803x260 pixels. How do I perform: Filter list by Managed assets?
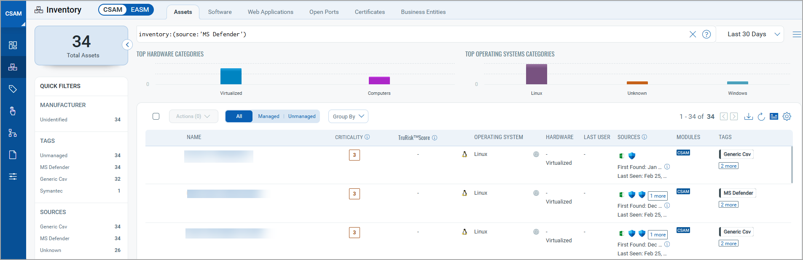(x=269, y=116)
